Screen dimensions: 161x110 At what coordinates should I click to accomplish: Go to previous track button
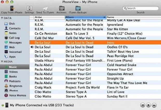143,105
